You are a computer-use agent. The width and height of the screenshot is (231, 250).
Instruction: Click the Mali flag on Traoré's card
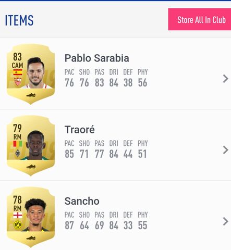[18, 144]
